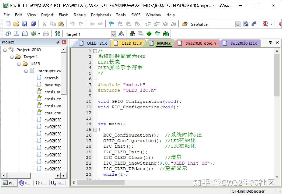Open Target 1 selection dropdown
Viewport: 282px width, 194px height.
(113, 34)
